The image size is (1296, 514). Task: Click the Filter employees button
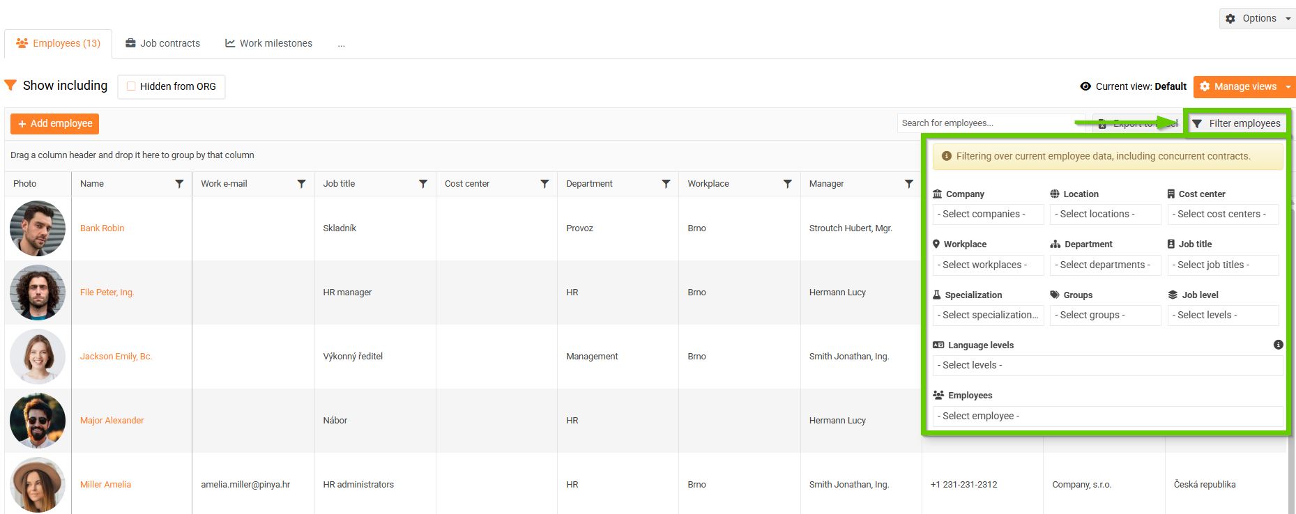click(1236, 123)
